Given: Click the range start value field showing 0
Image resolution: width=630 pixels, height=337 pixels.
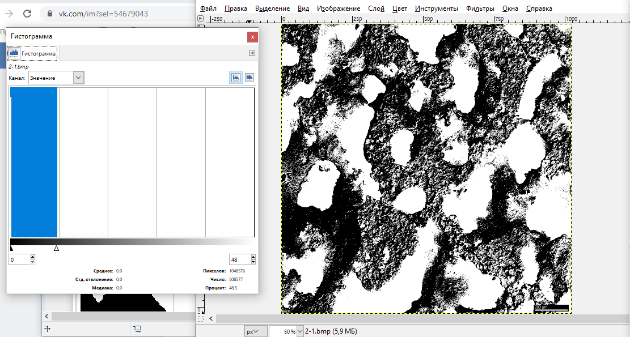Looking at the screenshot, I should (19, 259).
